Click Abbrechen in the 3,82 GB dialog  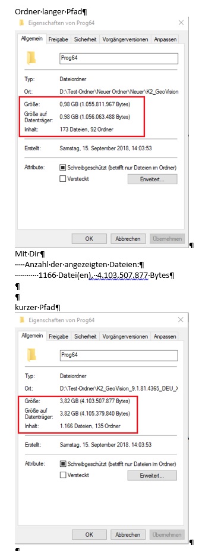click(x=128, y=535)
